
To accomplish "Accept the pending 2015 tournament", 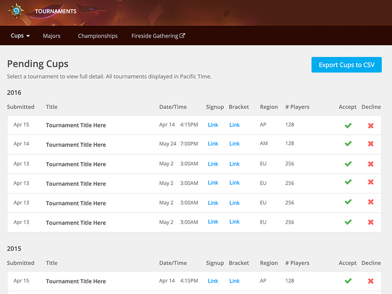I will [348, 281].
